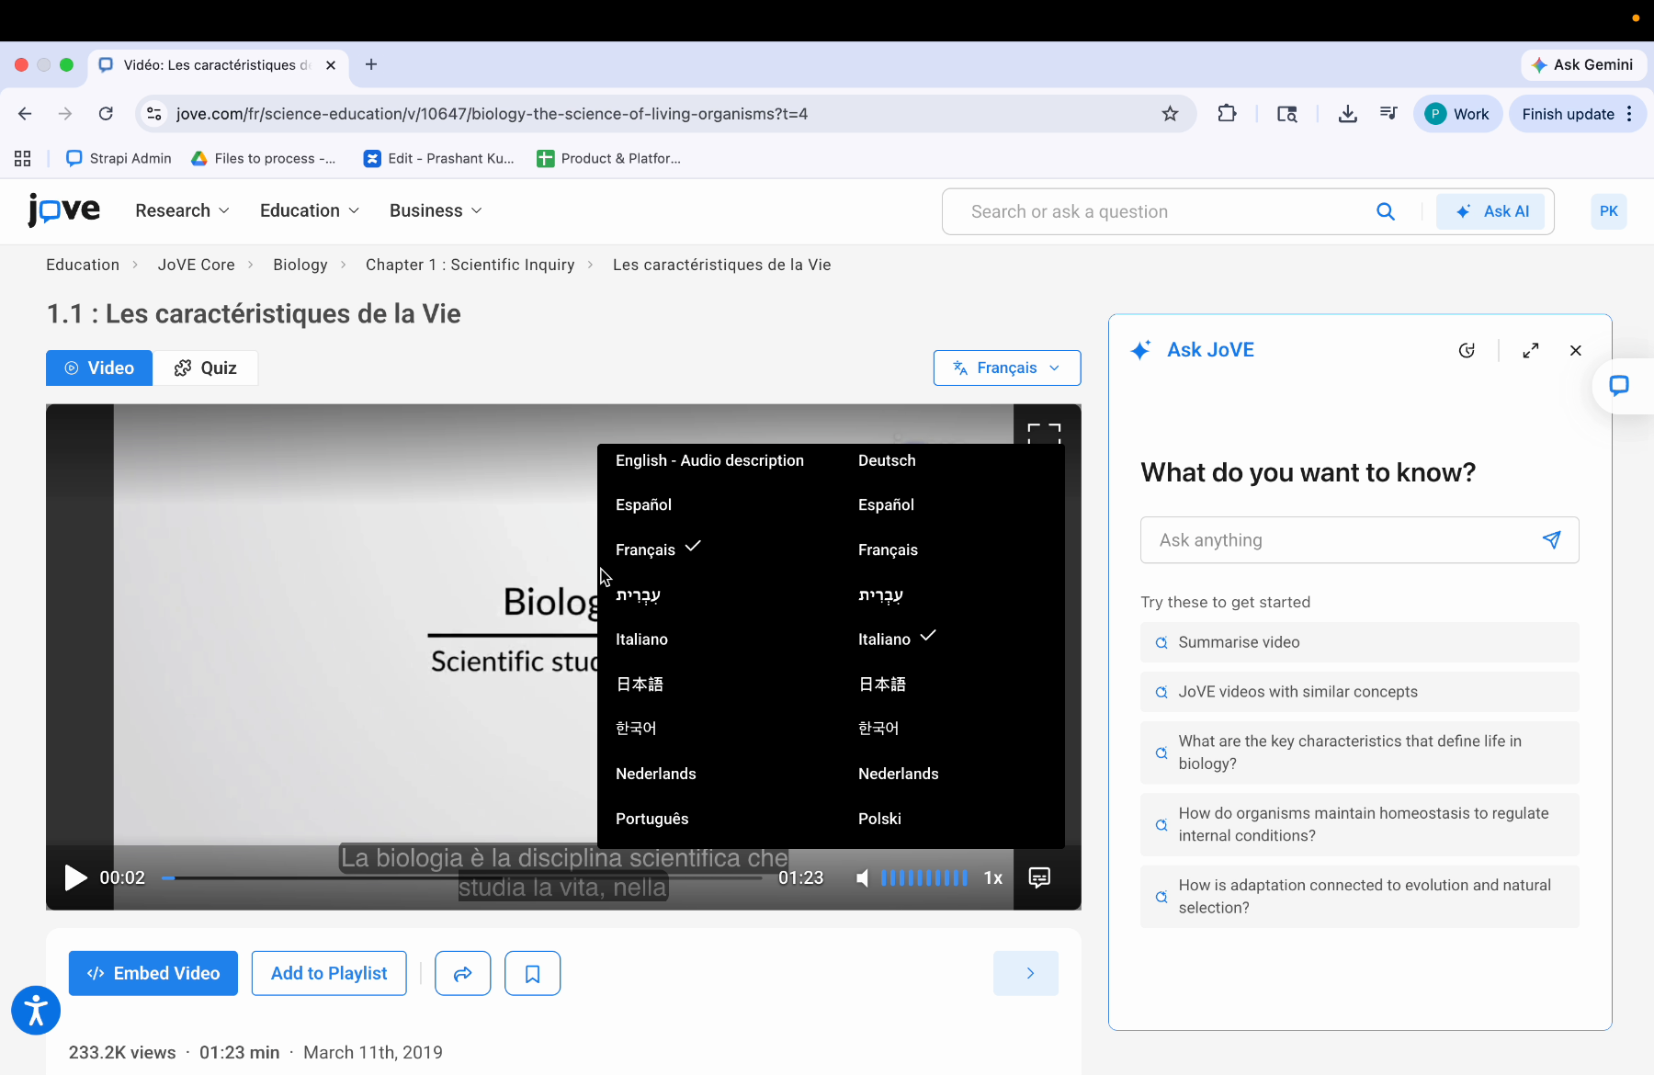The width and height of the screenshot is (1654, 1075).
Task: Open Finish update menu
Action: (x=1577, y=114)
